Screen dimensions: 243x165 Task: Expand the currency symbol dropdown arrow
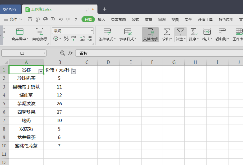coord(60,39)
